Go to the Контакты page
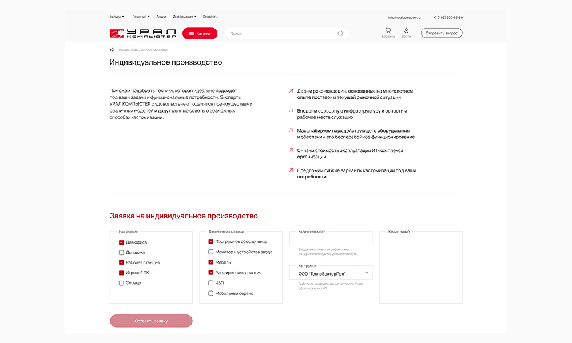Viewport: 572px width, 343px height. [210, 17]
